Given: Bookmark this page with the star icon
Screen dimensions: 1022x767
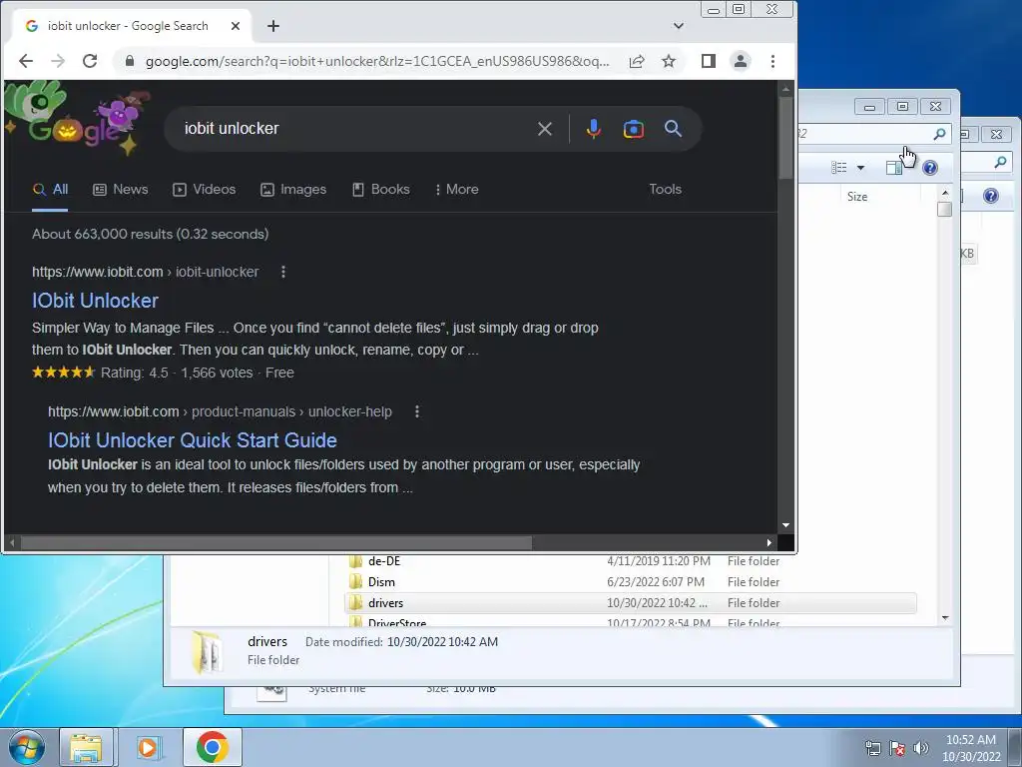Looking at the screenshot, I should (669, 61).
